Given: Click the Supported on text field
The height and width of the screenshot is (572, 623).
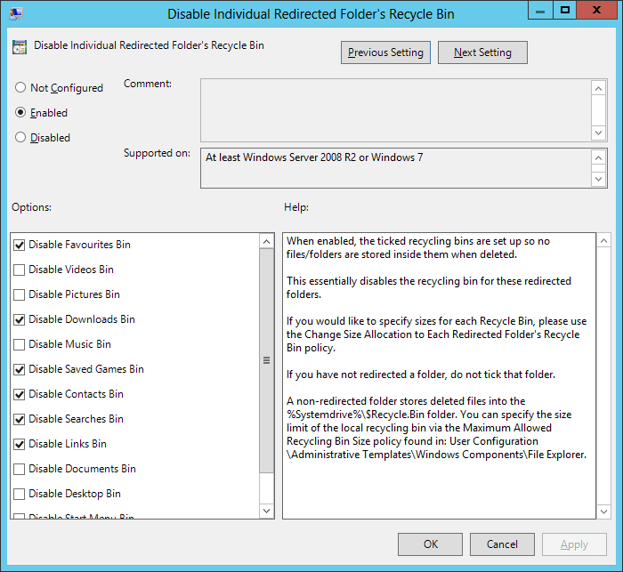Looking at the screenshot, I should (x=396, y=168).
